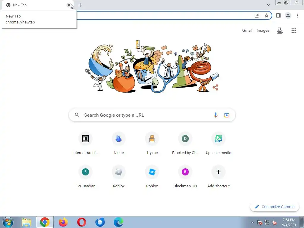Image resolution: width=304 pixels, height=228 pixels.
Task: Click the share this page icon
Action: point(257,15)
